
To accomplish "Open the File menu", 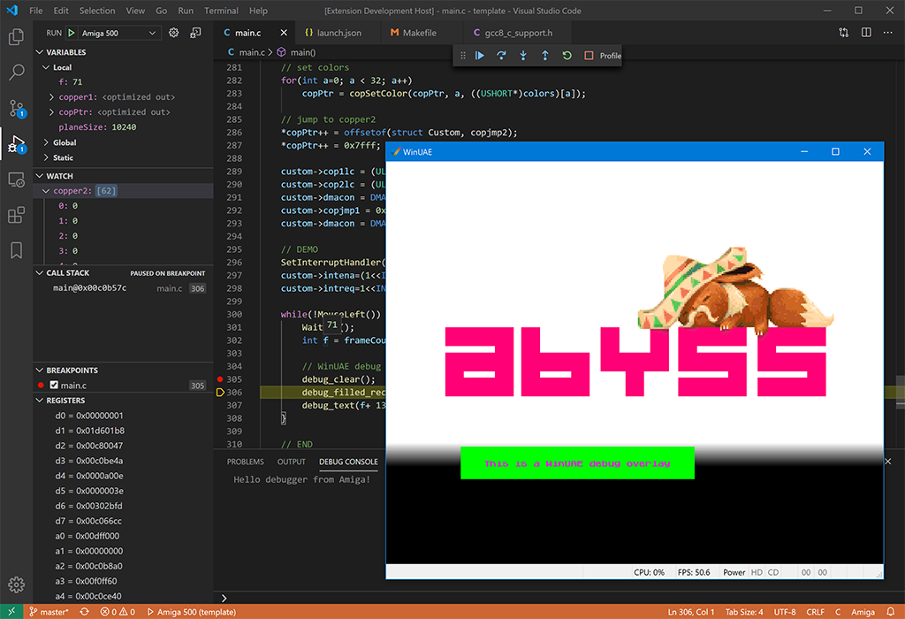I will (35, 11).
